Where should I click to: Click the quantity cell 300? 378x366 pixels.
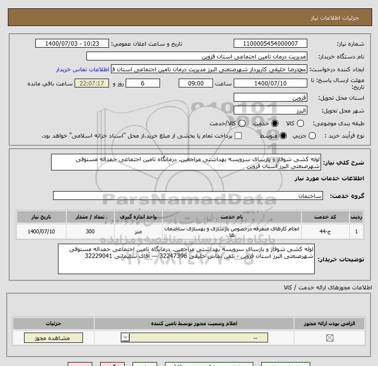click(x=90, y=231)
